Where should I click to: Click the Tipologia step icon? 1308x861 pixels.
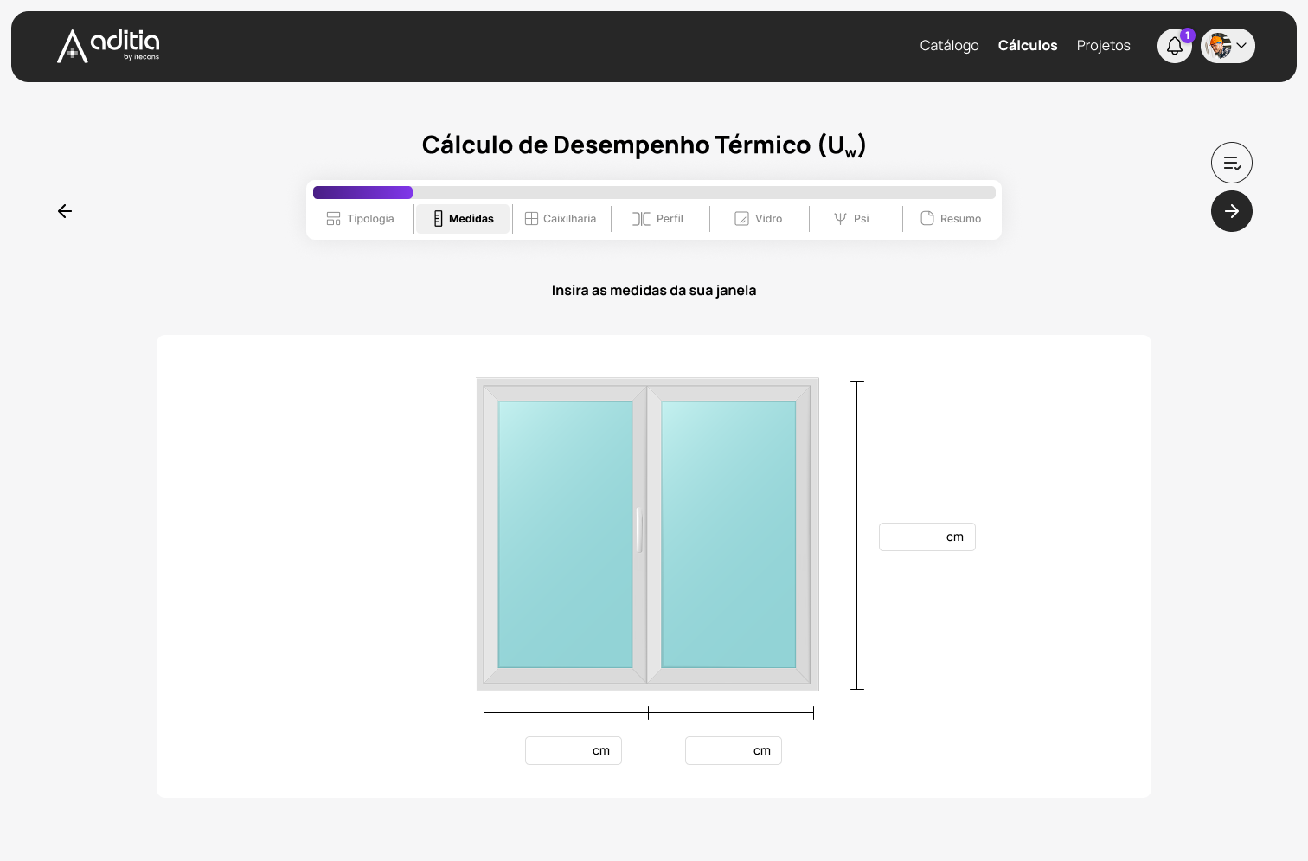(x=333, y=219)
